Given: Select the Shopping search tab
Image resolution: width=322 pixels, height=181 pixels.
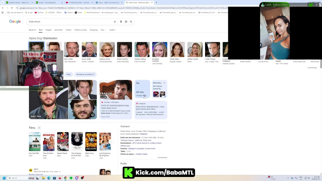Looking at the screenshot, I should [x=94, y=30].
